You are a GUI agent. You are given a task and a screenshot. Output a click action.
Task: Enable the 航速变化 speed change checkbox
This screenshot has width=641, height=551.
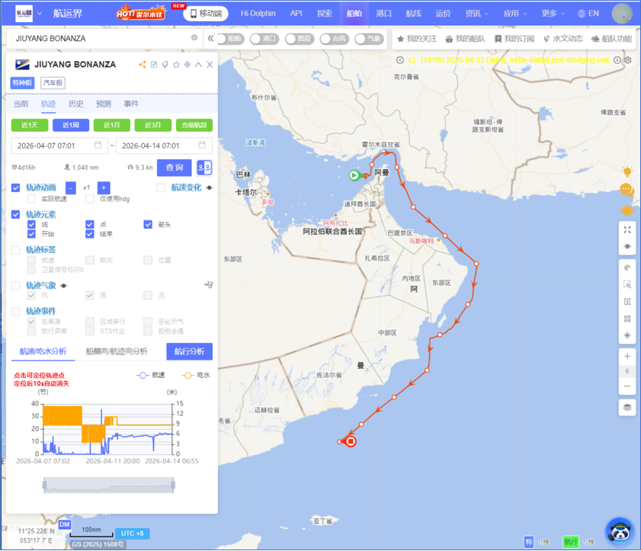(x=161, y=187)
